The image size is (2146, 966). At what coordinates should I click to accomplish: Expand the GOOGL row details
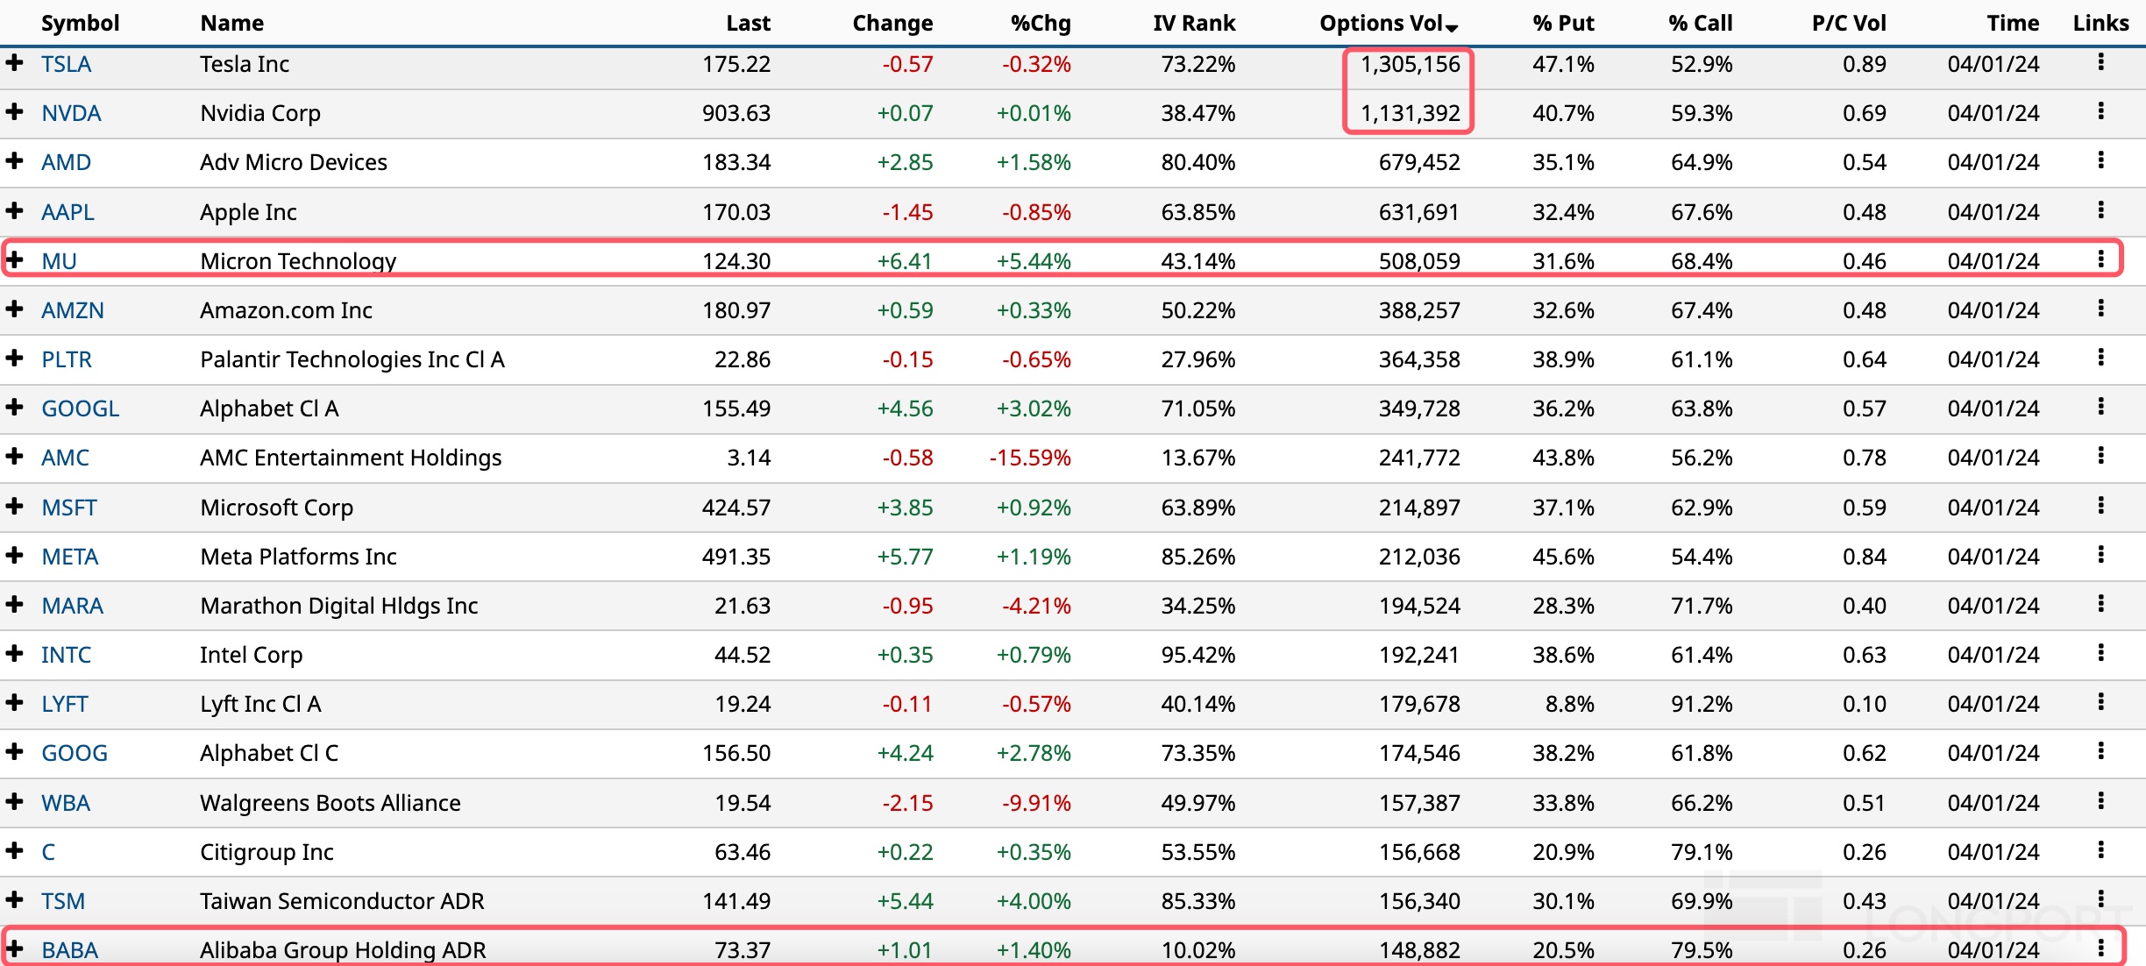14,407
